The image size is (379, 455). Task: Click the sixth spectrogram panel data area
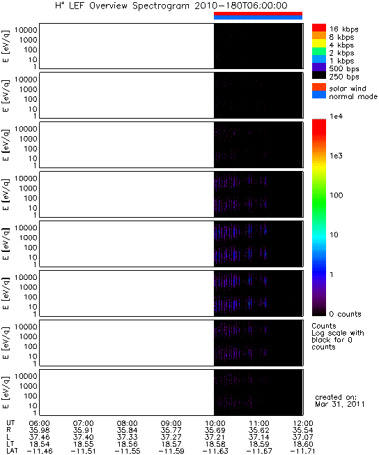(171, 293)
